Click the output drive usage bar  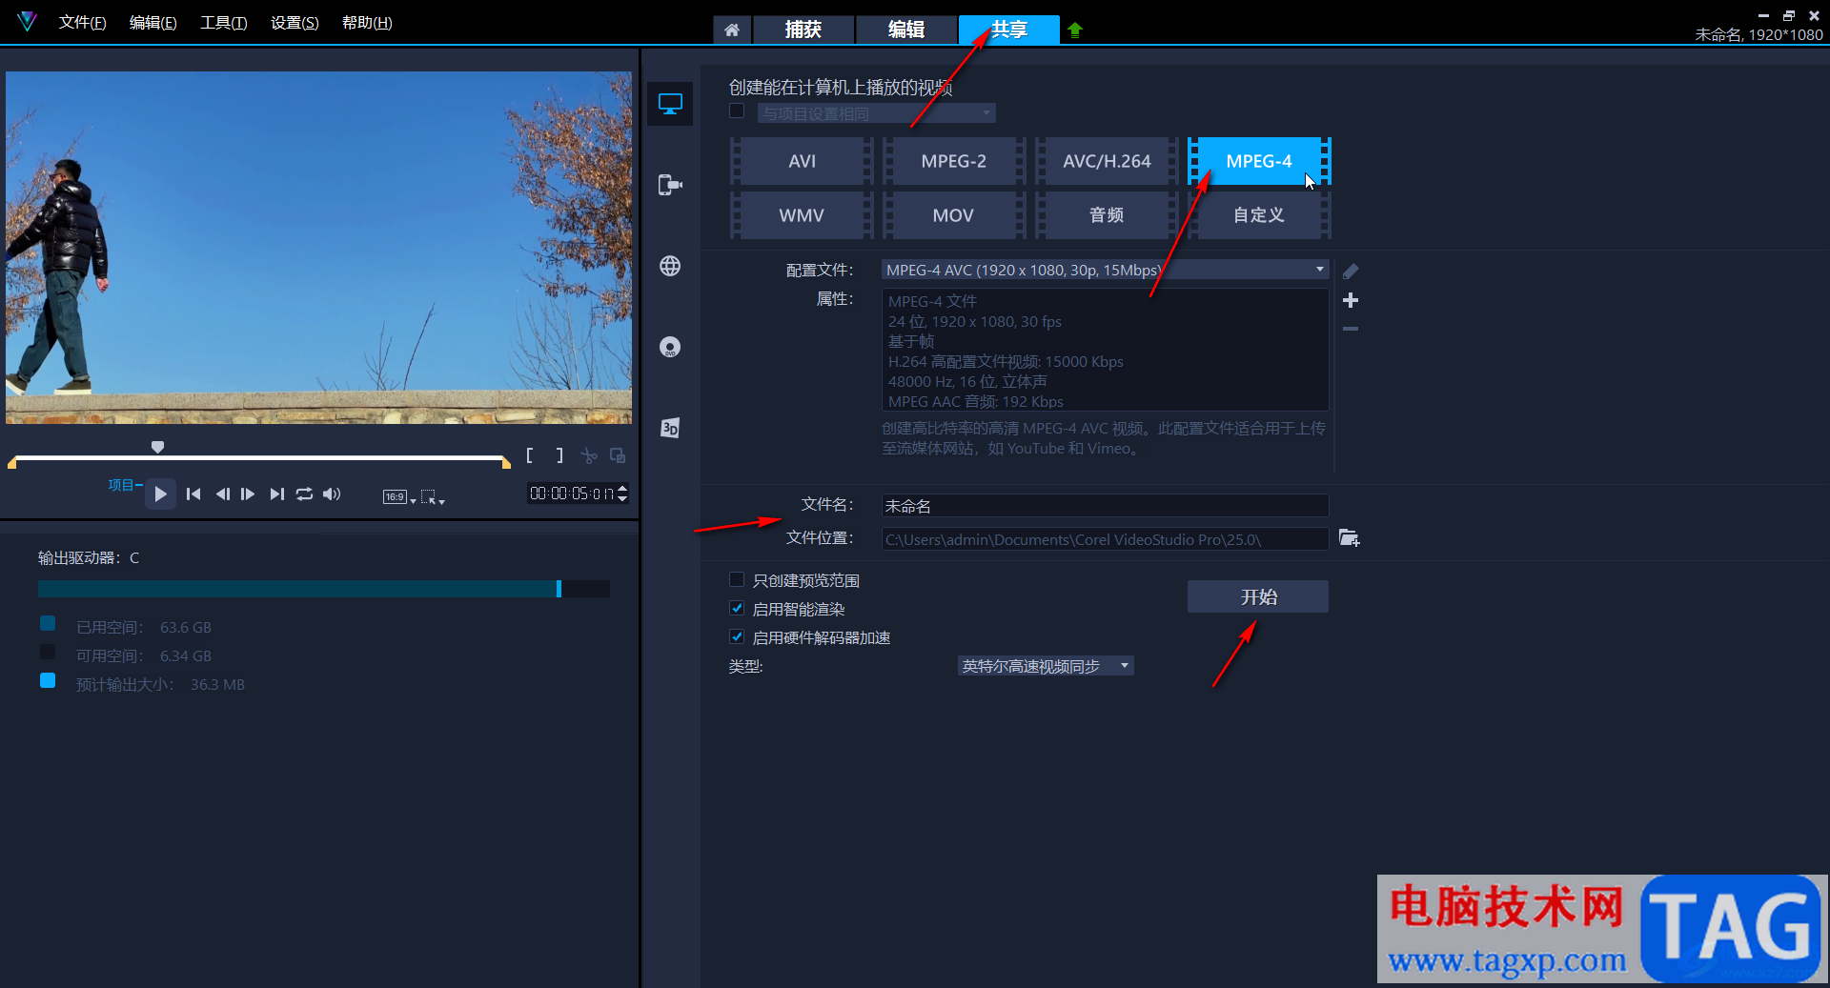point(324,589)
